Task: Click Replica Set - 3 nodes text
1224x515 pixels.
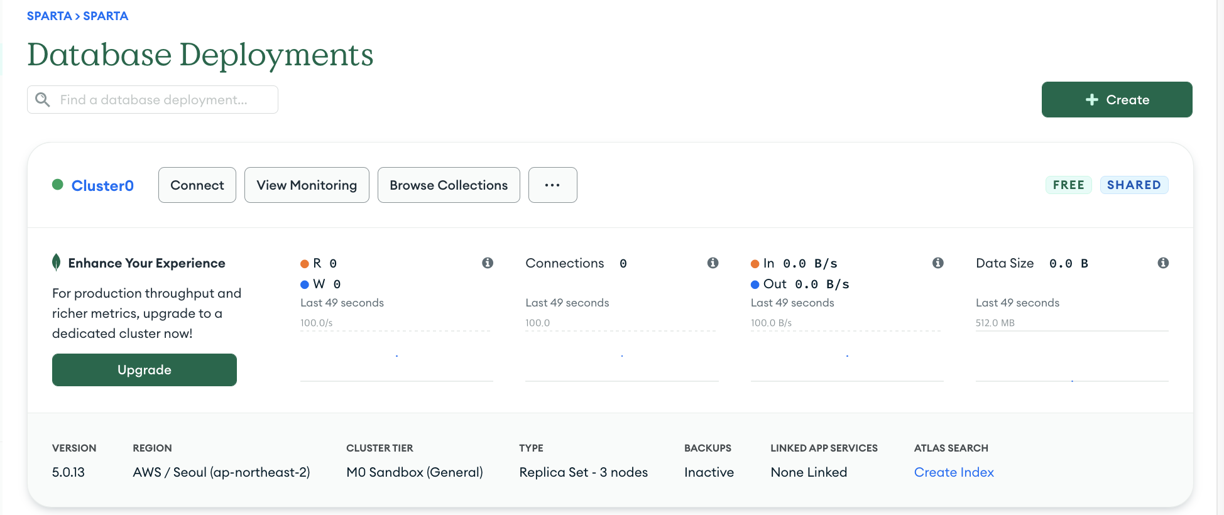Action: pyautogui.click(x=583, y=472)
